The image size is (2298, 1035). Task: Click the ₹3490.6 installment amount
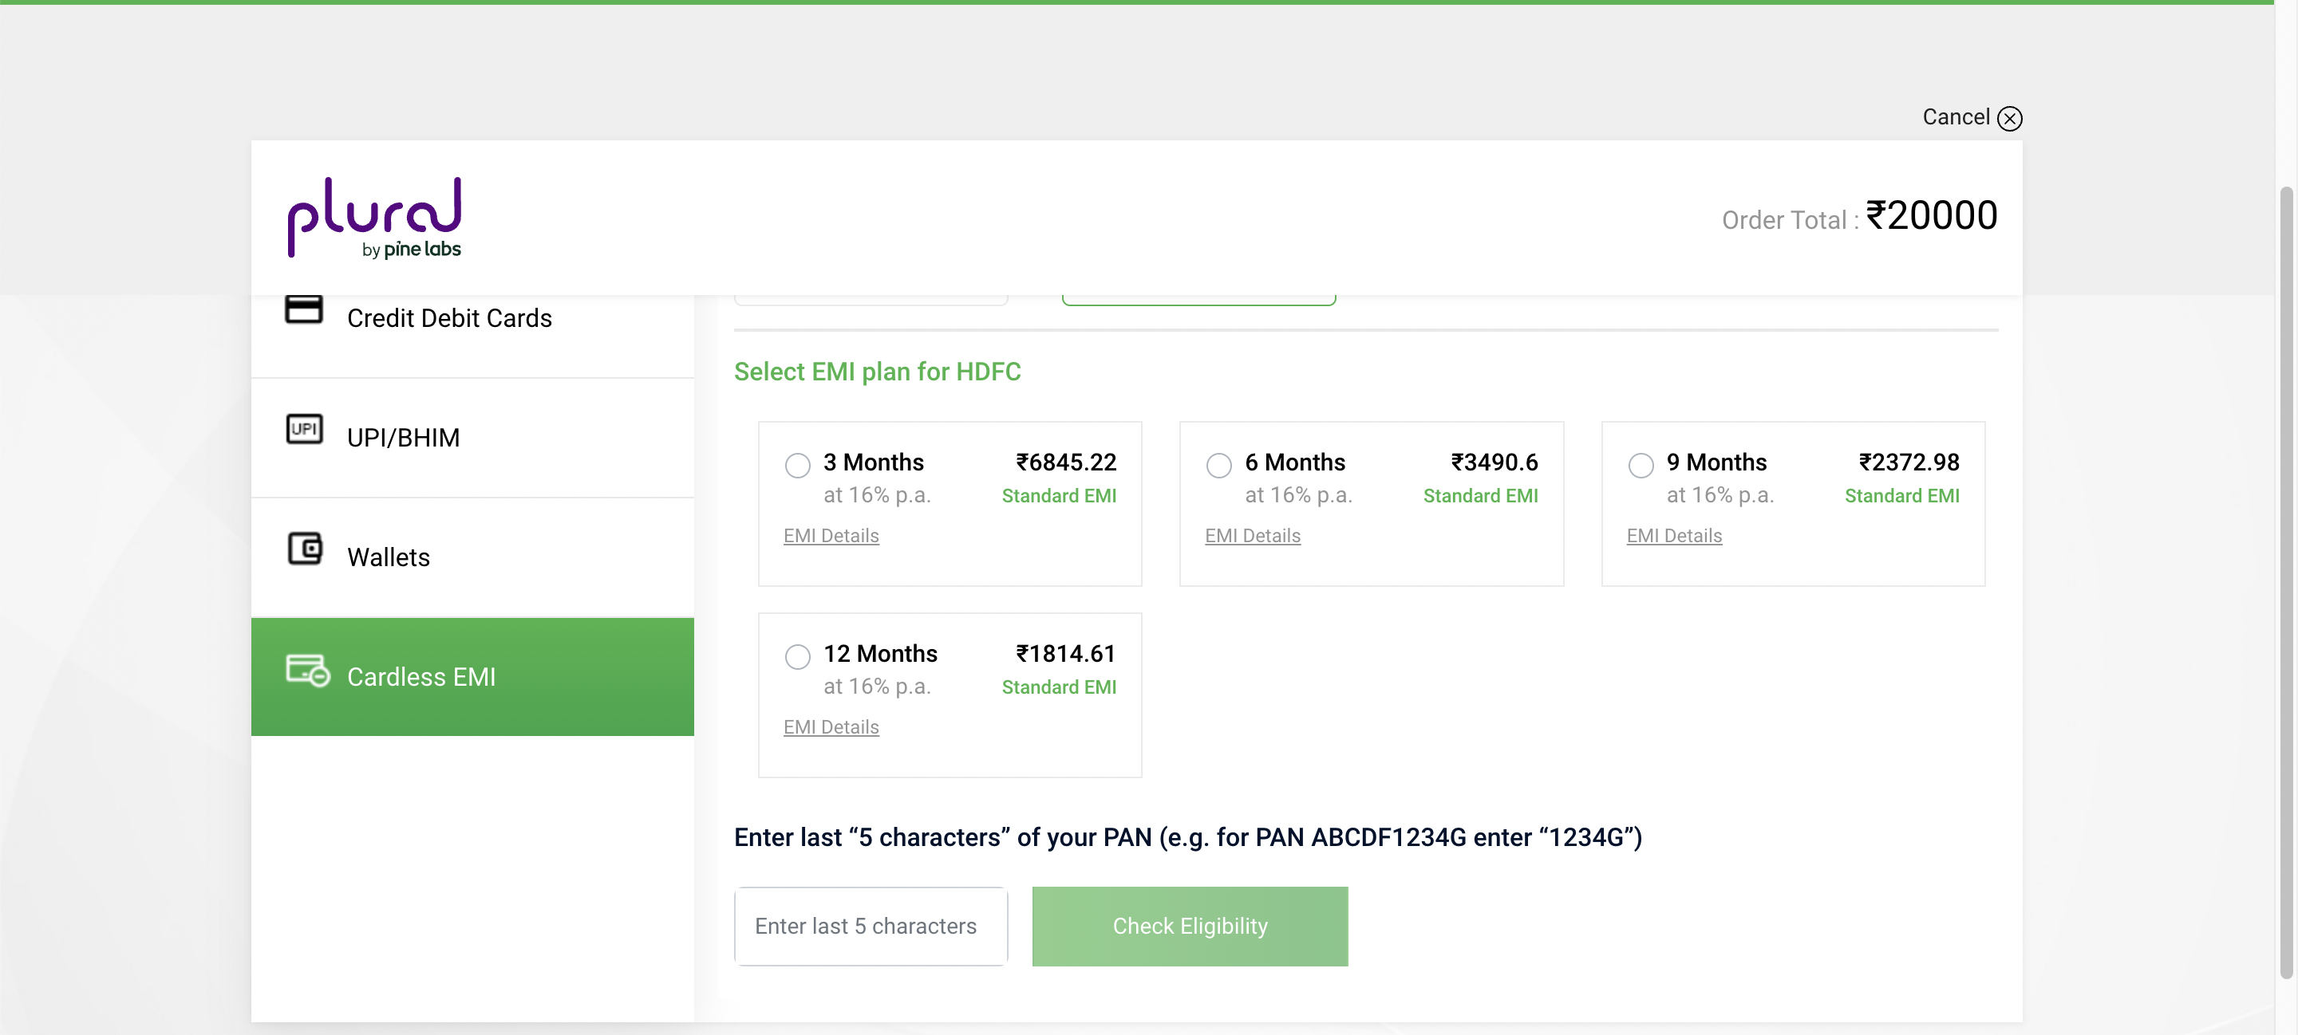click(x=1494, y=462)
